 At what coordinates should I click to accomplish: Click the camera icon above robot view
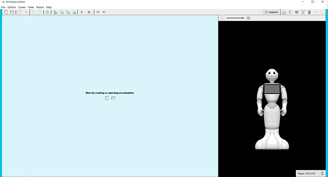click(248, 18)
